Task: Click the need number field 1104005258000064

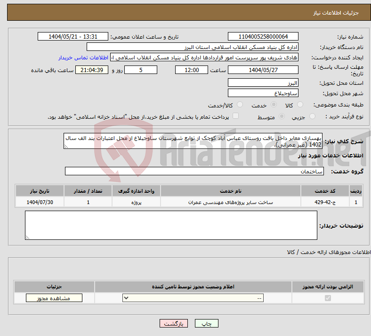Action: [x=263, y=36]
